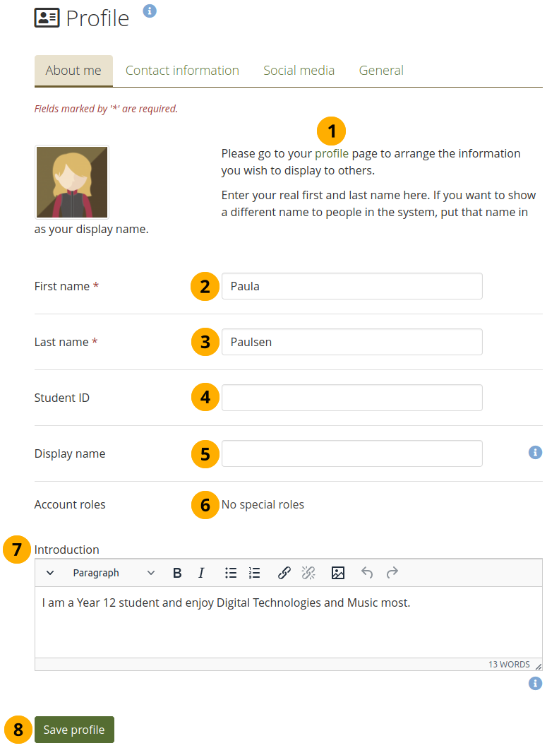547x748 pixels.
Task: Show help for the Display name field
Action: click(535, 452)
